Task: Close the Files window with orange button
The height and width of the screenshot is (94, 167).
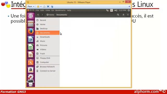Action: tap(28, 10)
